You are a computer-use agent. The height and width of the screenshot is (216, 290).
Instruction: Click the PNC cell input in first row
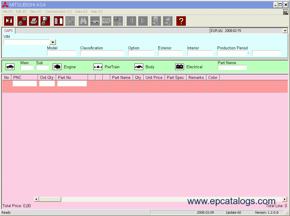25,83
